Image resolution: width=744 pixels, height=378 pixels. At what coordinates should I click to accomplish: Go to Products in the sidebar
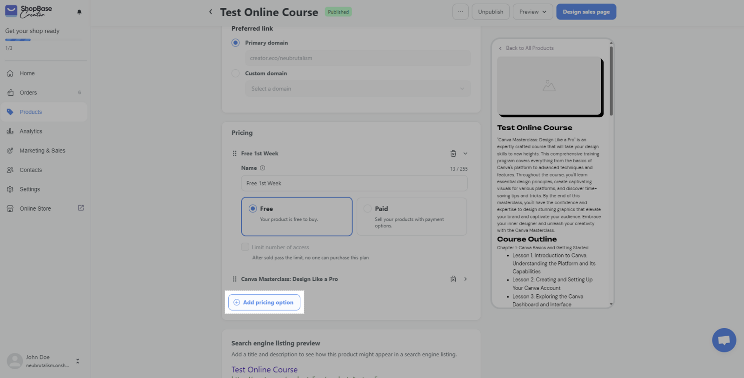tap(44, 112)
